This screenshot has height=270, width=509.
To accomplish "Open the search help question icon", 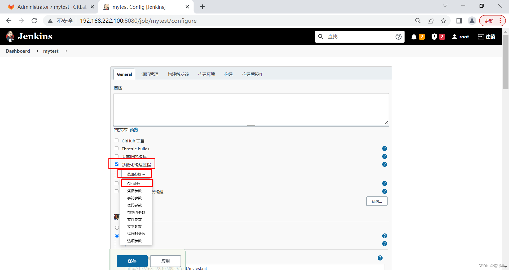I will pyautogui.click(x=398, y=37).
